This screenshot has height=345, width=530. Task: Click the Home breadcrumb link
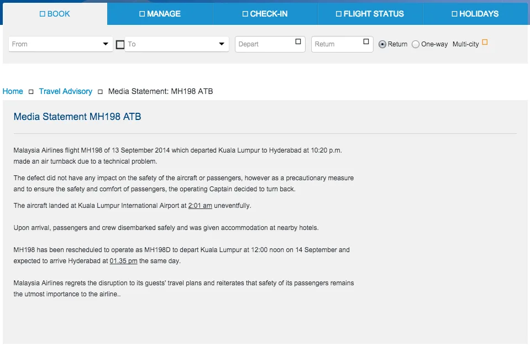[x=12, y=91]
